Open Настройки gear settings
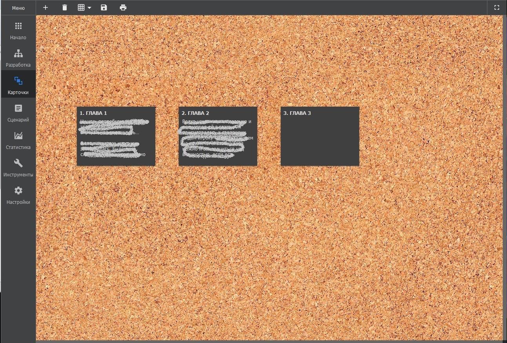 (18, 195)
